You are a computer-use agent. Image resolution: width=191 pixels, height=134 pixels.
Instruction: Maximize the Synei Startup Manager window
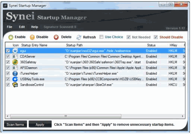[x=171, y=4]
